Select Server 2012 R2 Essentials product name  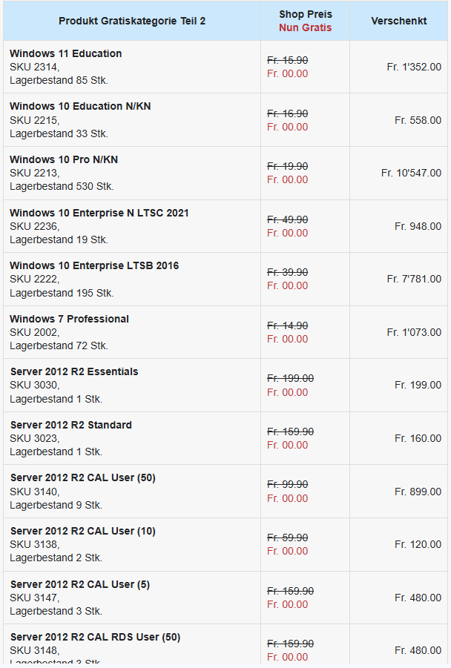click(74, 371)
